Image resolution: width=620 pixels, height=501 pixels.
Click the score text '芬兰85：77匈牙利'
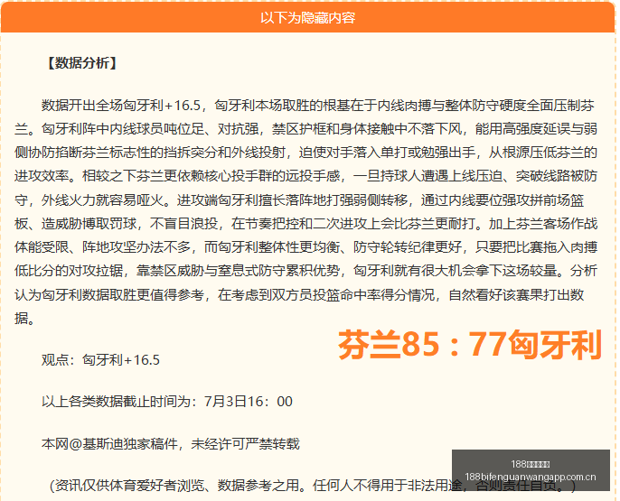[470, 345]
